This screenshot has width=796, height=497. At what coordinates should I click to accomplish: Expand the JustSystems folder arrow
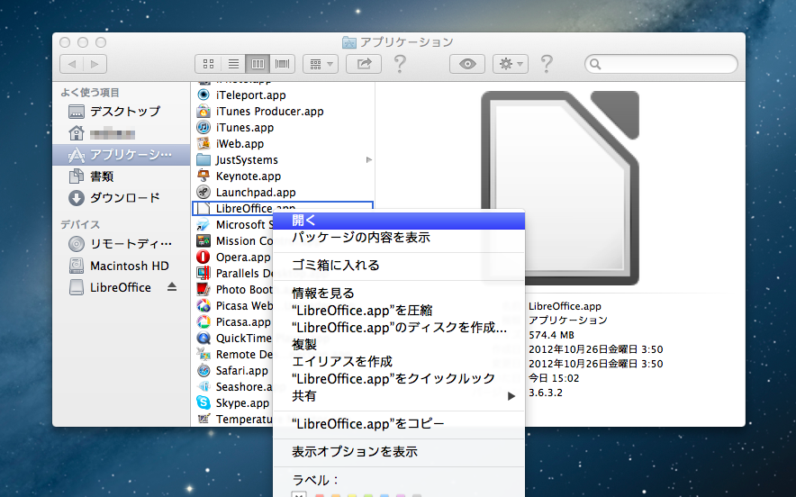pyautogui.click(x=369, y=160)
